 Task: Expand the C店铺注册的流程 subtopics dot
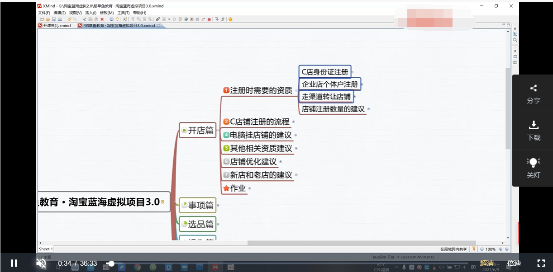pos(294,122)
